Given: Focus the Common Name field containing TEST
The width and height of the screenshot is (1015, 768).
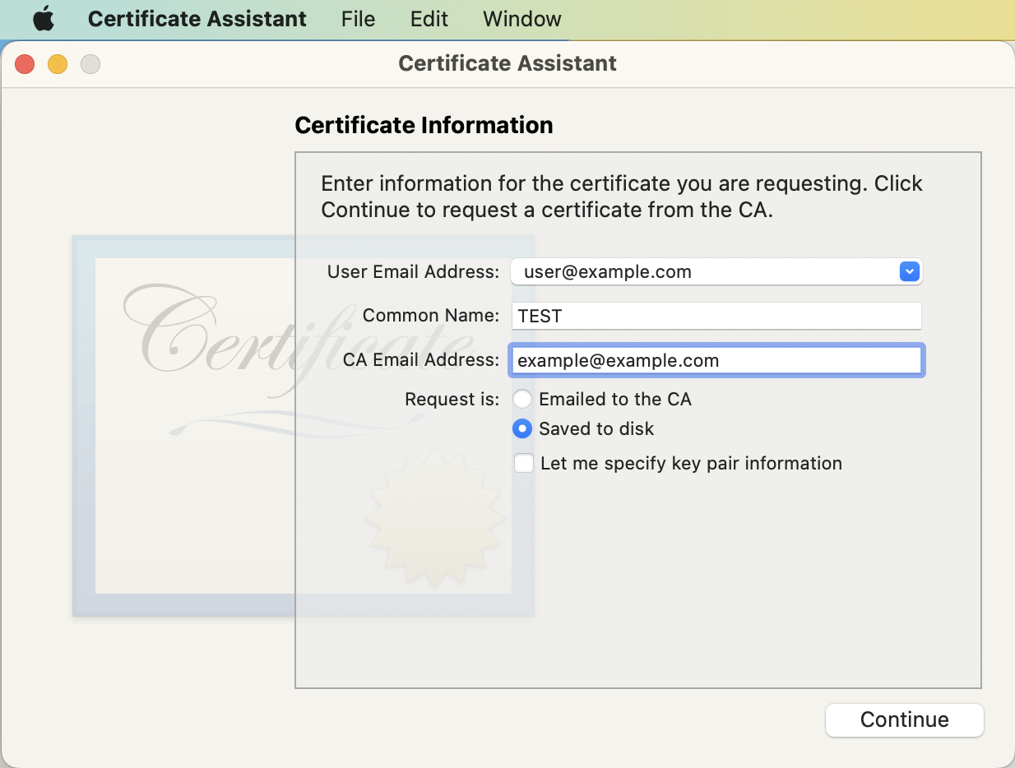Looking at the screenshot, I should 716,316.
